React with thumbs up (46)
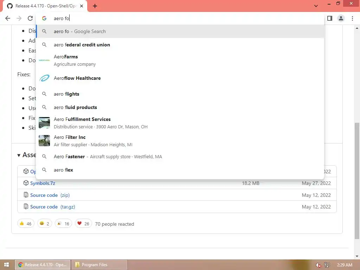The image size is (360, 270). point(26,224)
